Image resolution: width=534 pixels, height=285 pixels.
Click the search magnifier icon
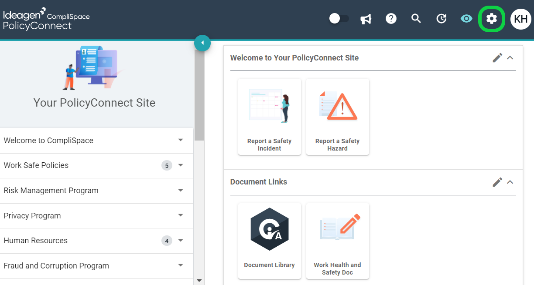coord(416,19)
